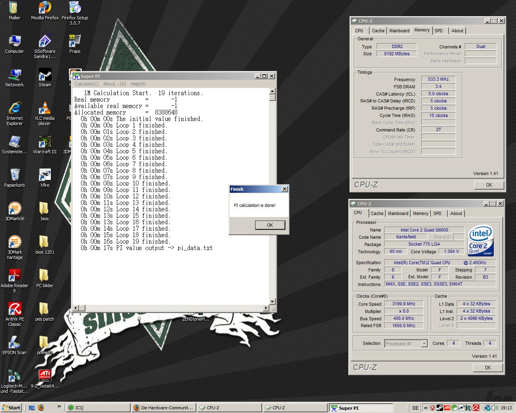Launch SiSoftware Sandra from desktop
Image resolution: width=516 pixels, height=413 pixels.
tap(45, 47)
